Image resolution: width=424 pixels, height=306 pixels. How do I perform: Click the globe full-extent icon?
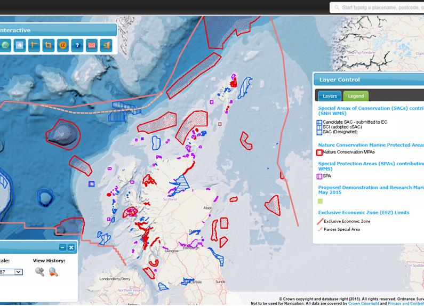click(6, 45)
